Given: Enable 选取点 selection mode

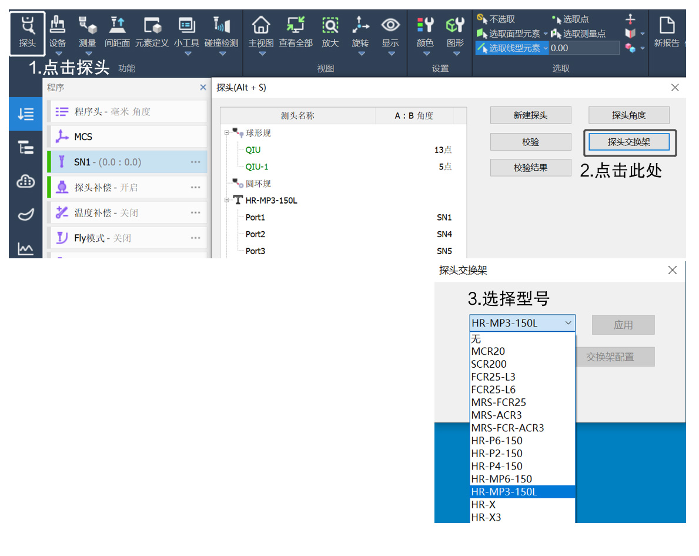Looking at the screenshot, I should coord(570,19).
